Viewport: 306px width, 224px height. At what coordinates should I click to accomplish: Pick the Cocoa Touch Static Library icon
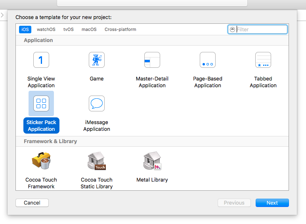point(97,161)
